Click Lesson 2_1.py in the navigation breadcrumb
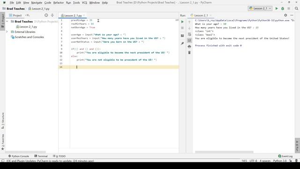 pos(39,8)
